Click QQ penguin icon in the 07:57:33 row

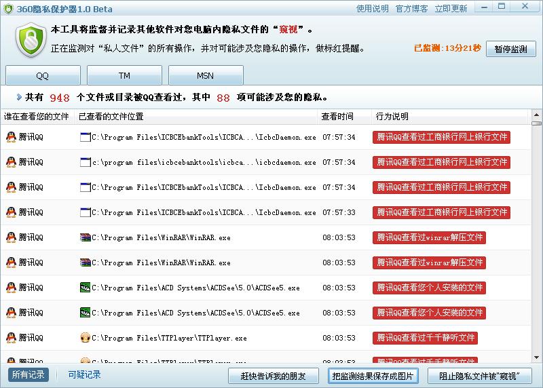pos(11,212)
